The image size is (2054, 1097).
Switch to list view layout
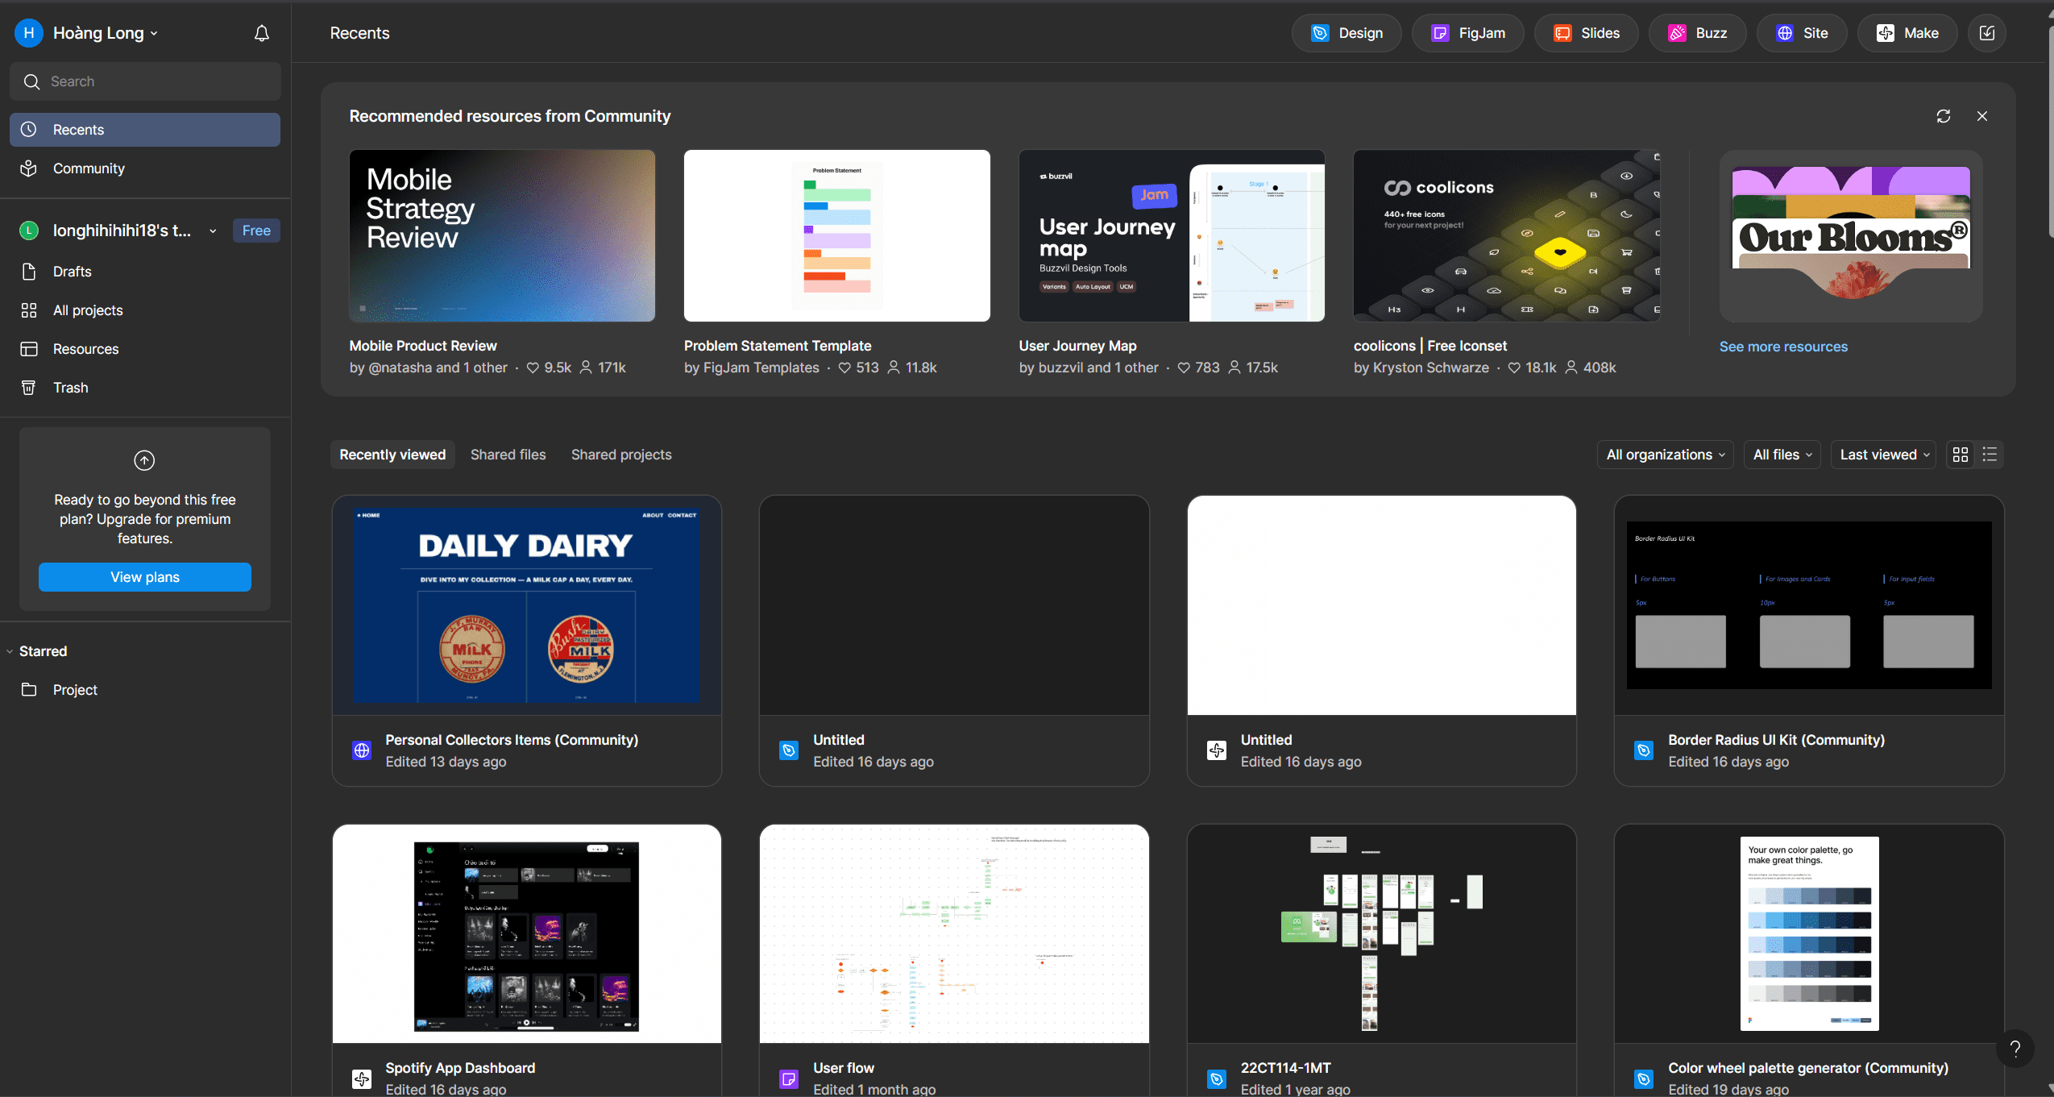(x=1989, y=455)
